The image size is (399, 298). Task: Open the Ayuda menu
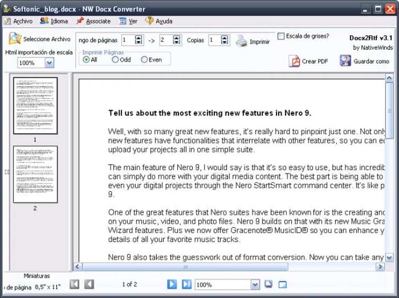click(x=159, y=21)
